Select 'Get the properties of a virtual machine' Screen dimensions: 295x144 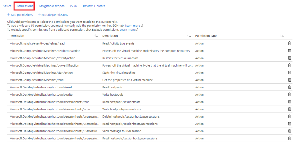click(127, 80)
